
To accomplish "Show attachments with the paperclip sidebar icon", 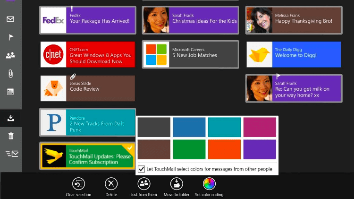I will click(x=10, y=73).
